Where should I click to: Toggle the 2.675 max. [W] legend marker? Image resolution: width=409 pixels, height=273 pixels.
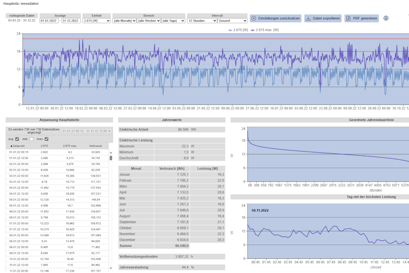pos(253,30)
